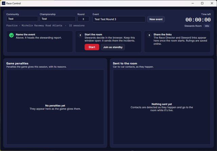Click the 'Start the room' heading
The height and width of the screenshot is (151, 217).
coord(93,35)
